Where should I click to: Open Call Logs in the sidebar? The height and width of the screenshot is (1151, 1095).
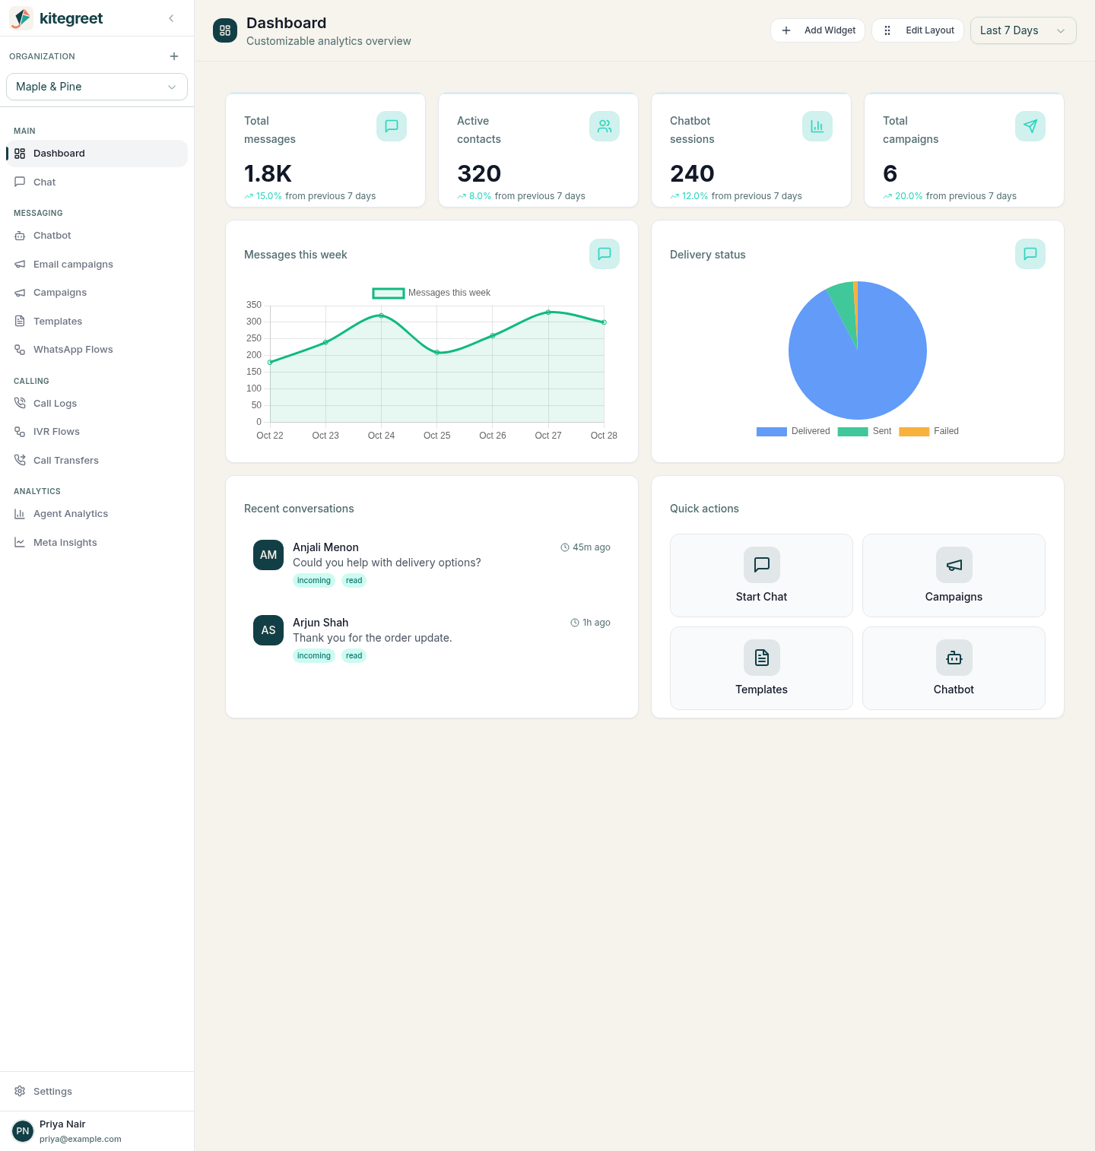click(97, 403)
